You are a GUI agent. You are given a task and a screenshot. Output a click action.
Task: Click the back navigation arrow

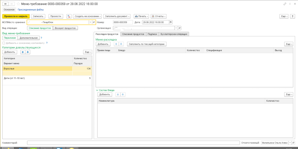pos(5,4)
